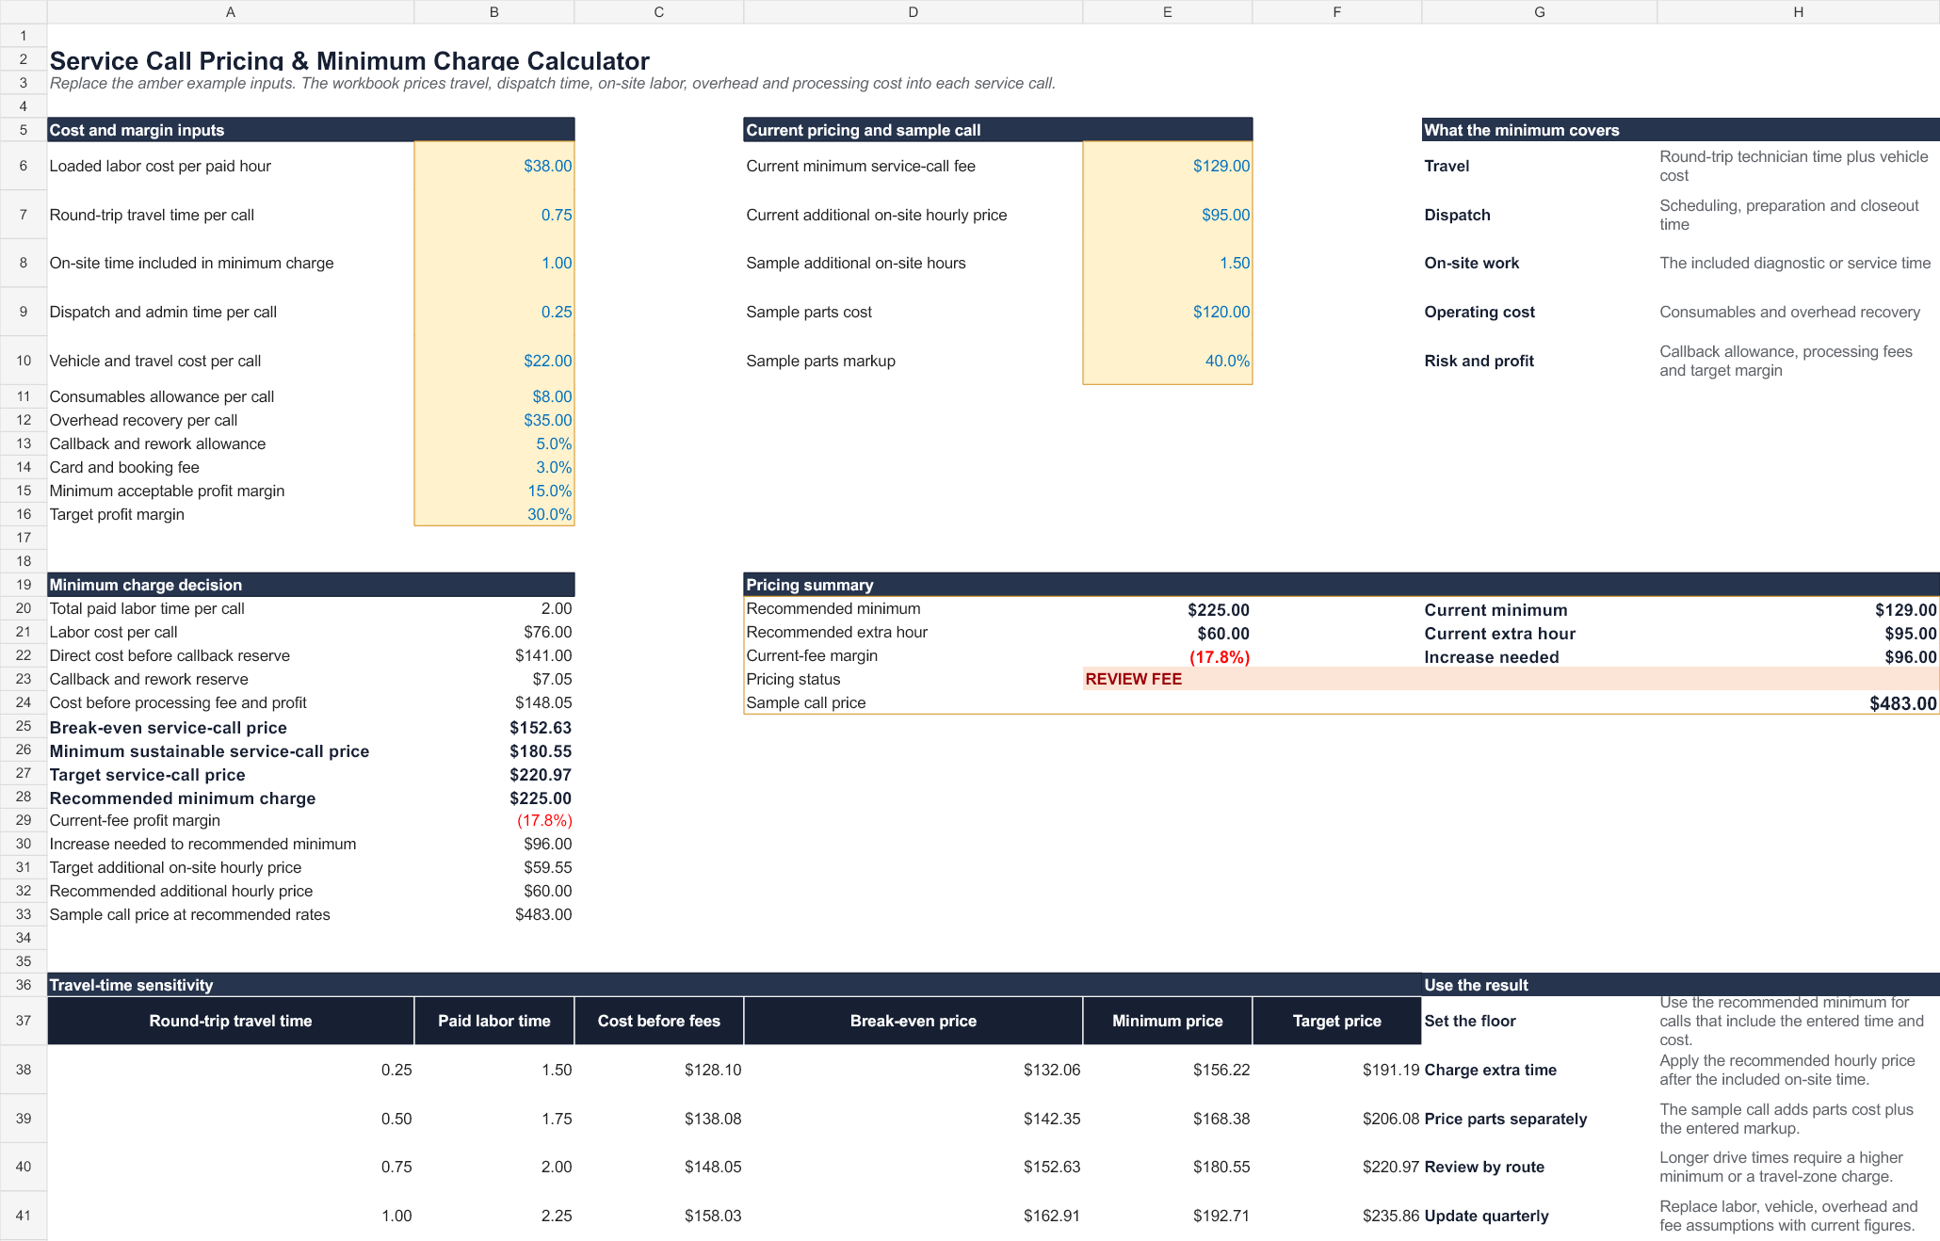Select the Current minimum service-call fee $129.00
The image size is (1940, 1241).
point(1168,166)
